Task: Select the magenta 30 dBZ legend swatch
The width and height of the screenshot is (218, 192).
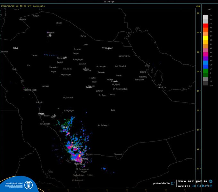Action: pyautogui.click(x=205, y=54)
